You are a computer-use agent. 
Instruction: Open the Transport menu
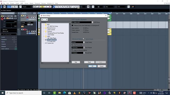tap(37, 3)
